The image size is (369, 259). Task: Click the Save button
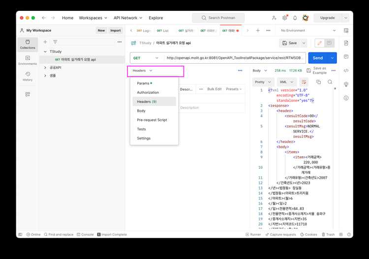(x=290, y=43)
